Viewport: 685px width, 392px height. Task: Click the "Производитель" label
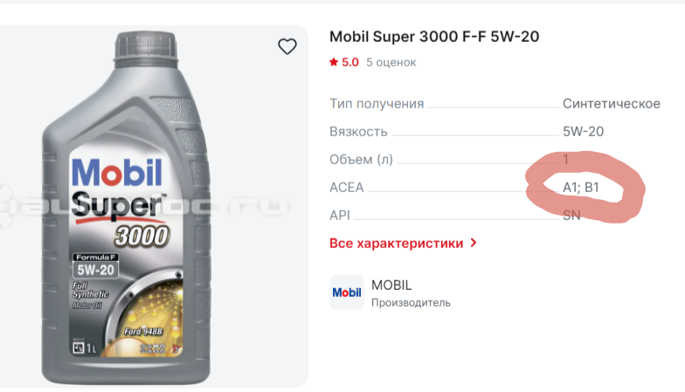(x=411, y=303)
